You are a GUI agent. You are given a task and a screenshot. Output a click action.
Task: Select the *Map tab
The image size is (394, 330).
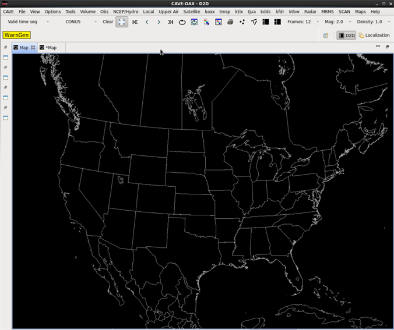[51, 47]
